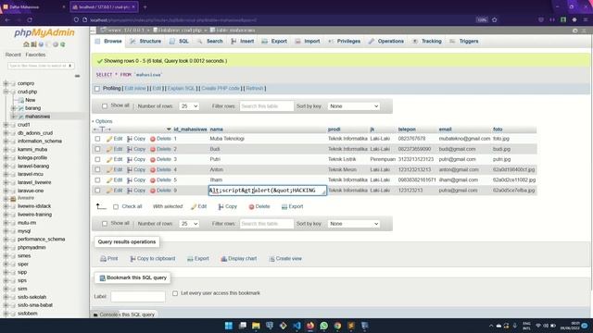Click the Copy to clipboard icon
This screenshot has width=593, height=333.
coord(132,259)
